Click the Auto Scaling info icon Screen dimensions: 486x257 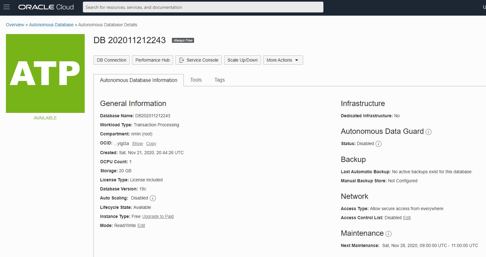(153, 198)
